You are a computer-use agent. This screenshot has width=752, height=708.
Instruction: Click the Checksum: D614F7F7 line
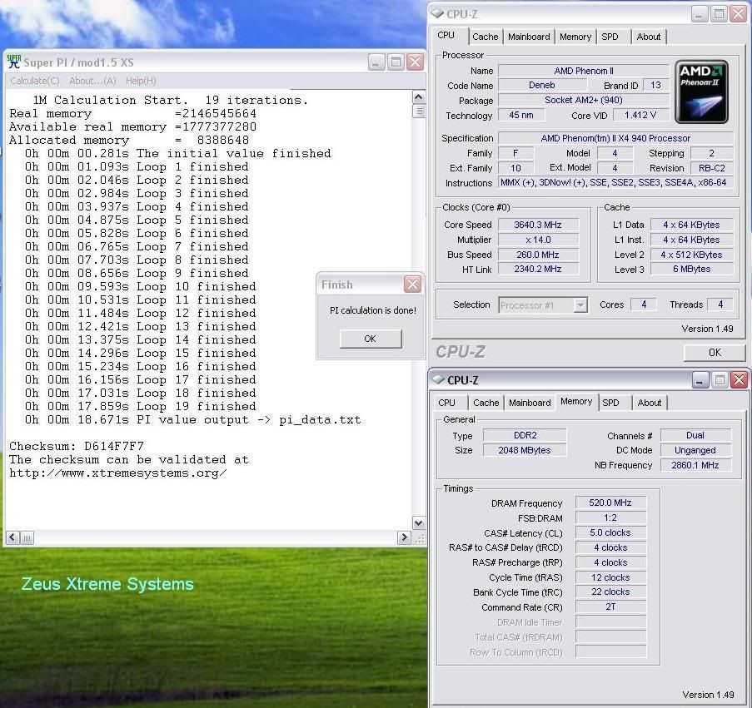(77, 447)
